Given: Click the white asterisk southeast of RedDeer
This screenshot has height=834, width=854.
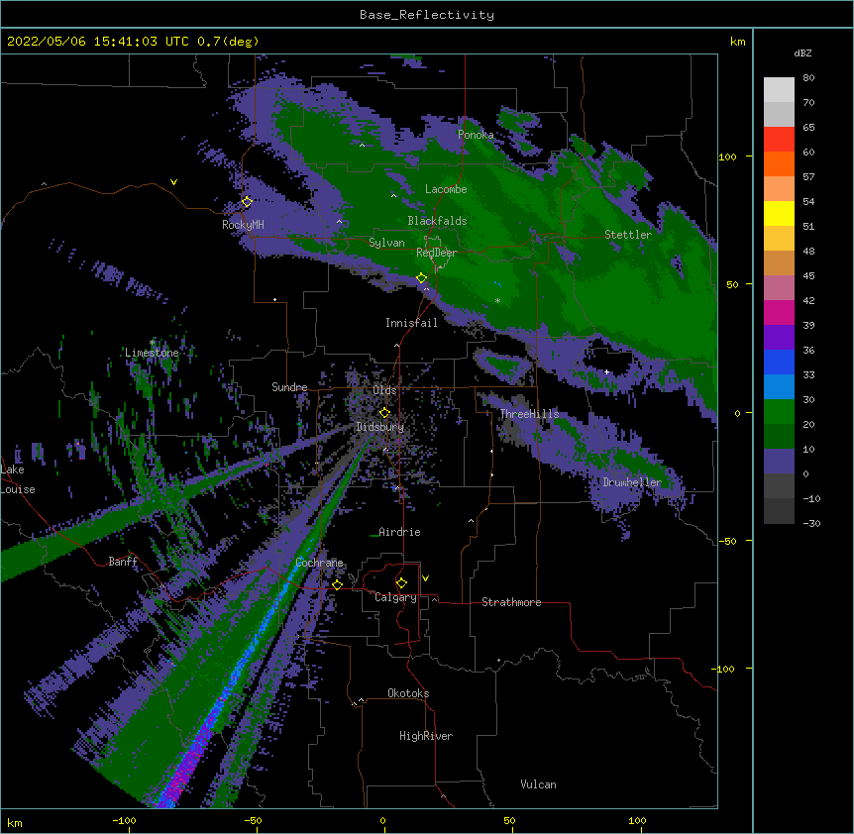Looking at the screenshot, I should (497, 301).
